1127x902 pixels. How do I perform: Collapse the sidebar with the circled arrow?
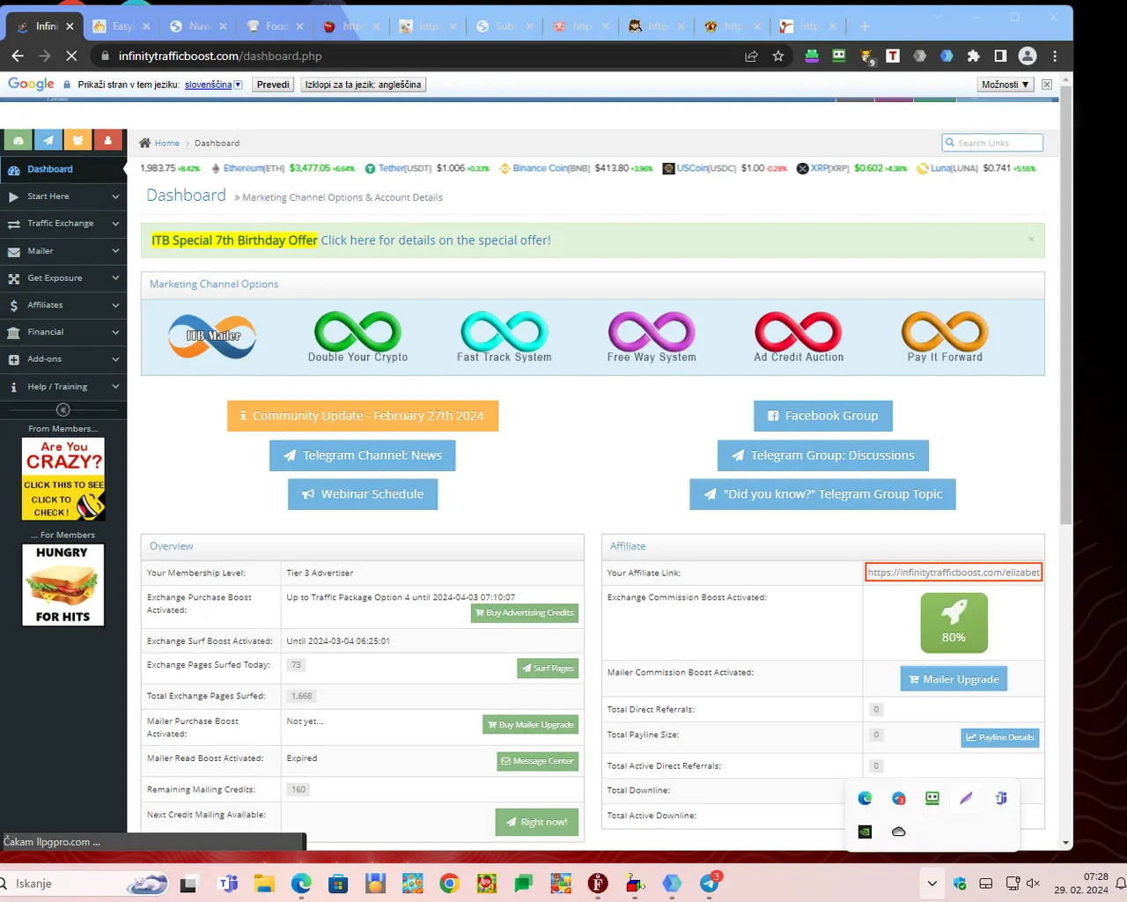click(x=63, y=410)
